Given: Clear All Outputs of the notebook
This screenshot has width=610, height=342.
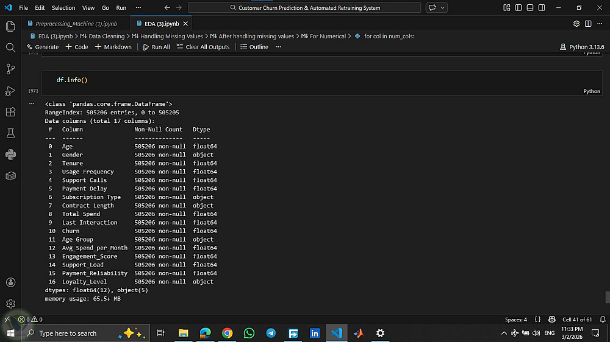Looking at the screenshot, I should [x=203, y=47].
